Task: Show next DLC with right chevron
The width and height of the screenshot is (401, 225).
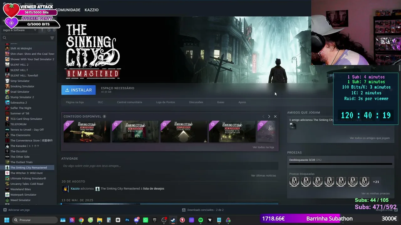Action: click(x=269, y=117)
